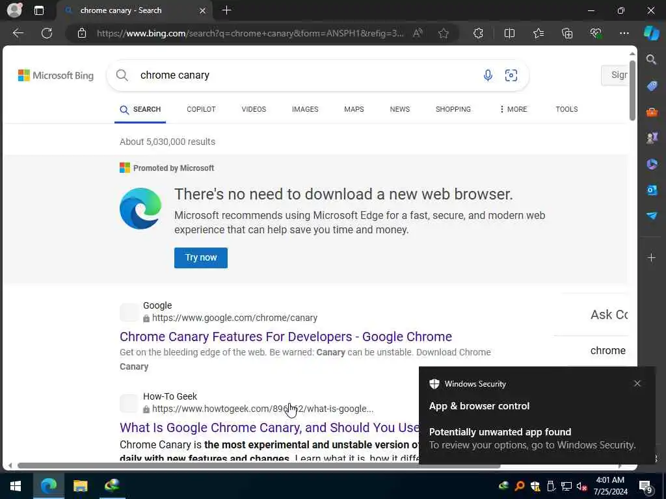Click the browser address bar URL
Screen dimensions: 666x499
coord(250,33)
